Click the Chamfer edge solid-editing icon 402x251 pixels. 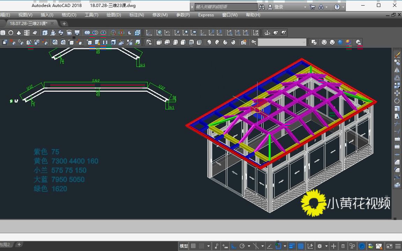(x=63, y=42)
